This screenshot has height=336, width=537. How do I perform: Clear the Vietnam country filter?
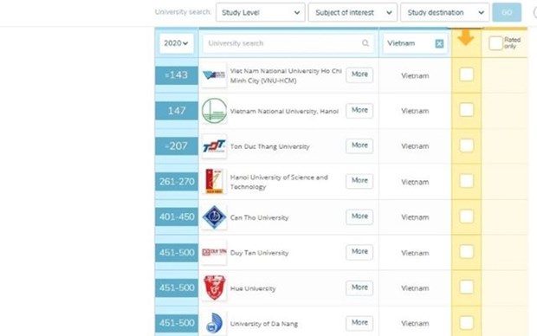[x=439, y=43]
